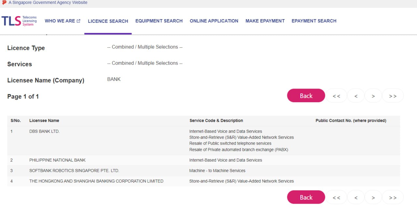The height and width of the screenshot is (217, 417).
Task: Click the TLS Telecoms Licensing System logo
Action: point(19,21)
